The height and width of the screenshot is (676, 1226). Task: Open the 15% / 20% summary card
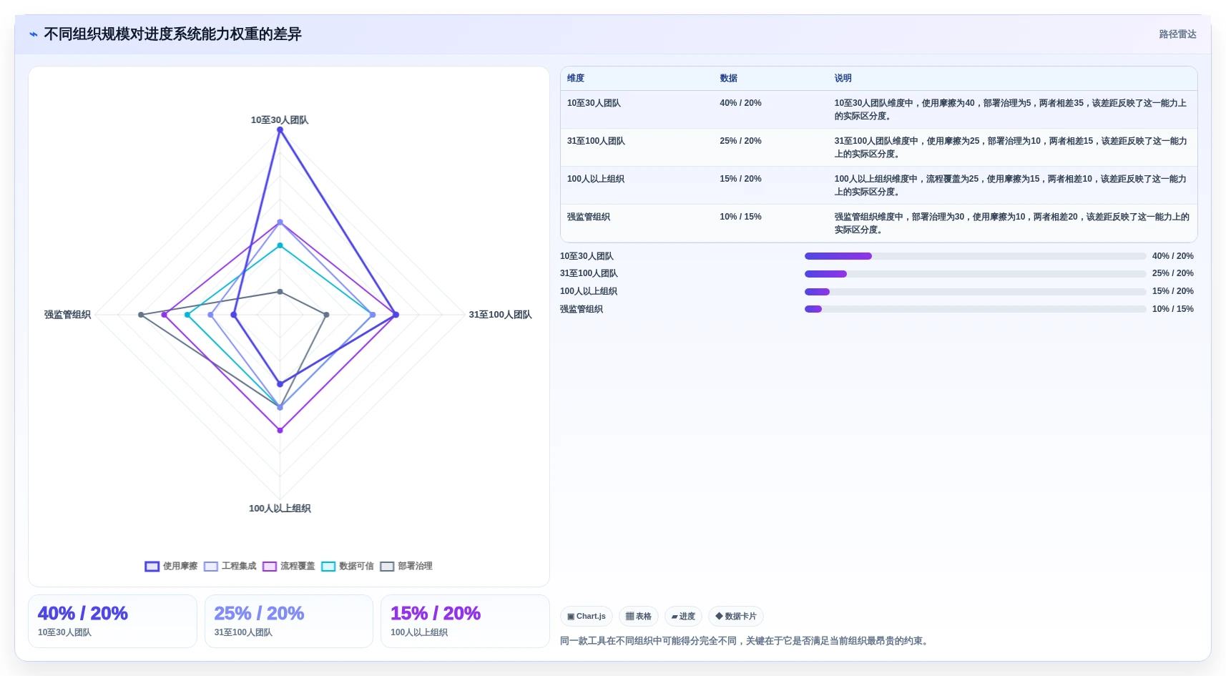coord(465,622)
